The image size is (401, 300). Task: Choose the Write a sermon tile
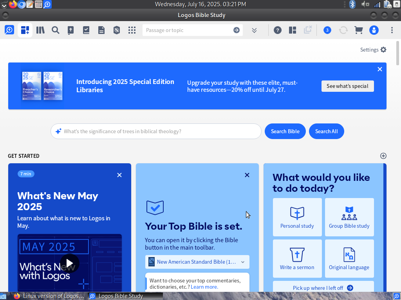297,259
